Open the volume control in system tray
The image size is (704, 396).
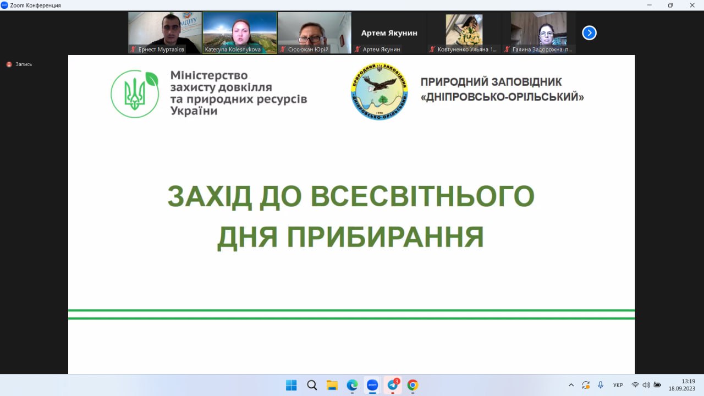pos(646,385)
